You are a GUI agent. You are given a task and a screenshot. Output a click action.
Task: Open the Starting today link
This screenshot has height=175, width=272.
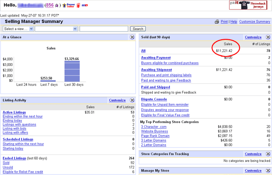[x=13, y=148]
